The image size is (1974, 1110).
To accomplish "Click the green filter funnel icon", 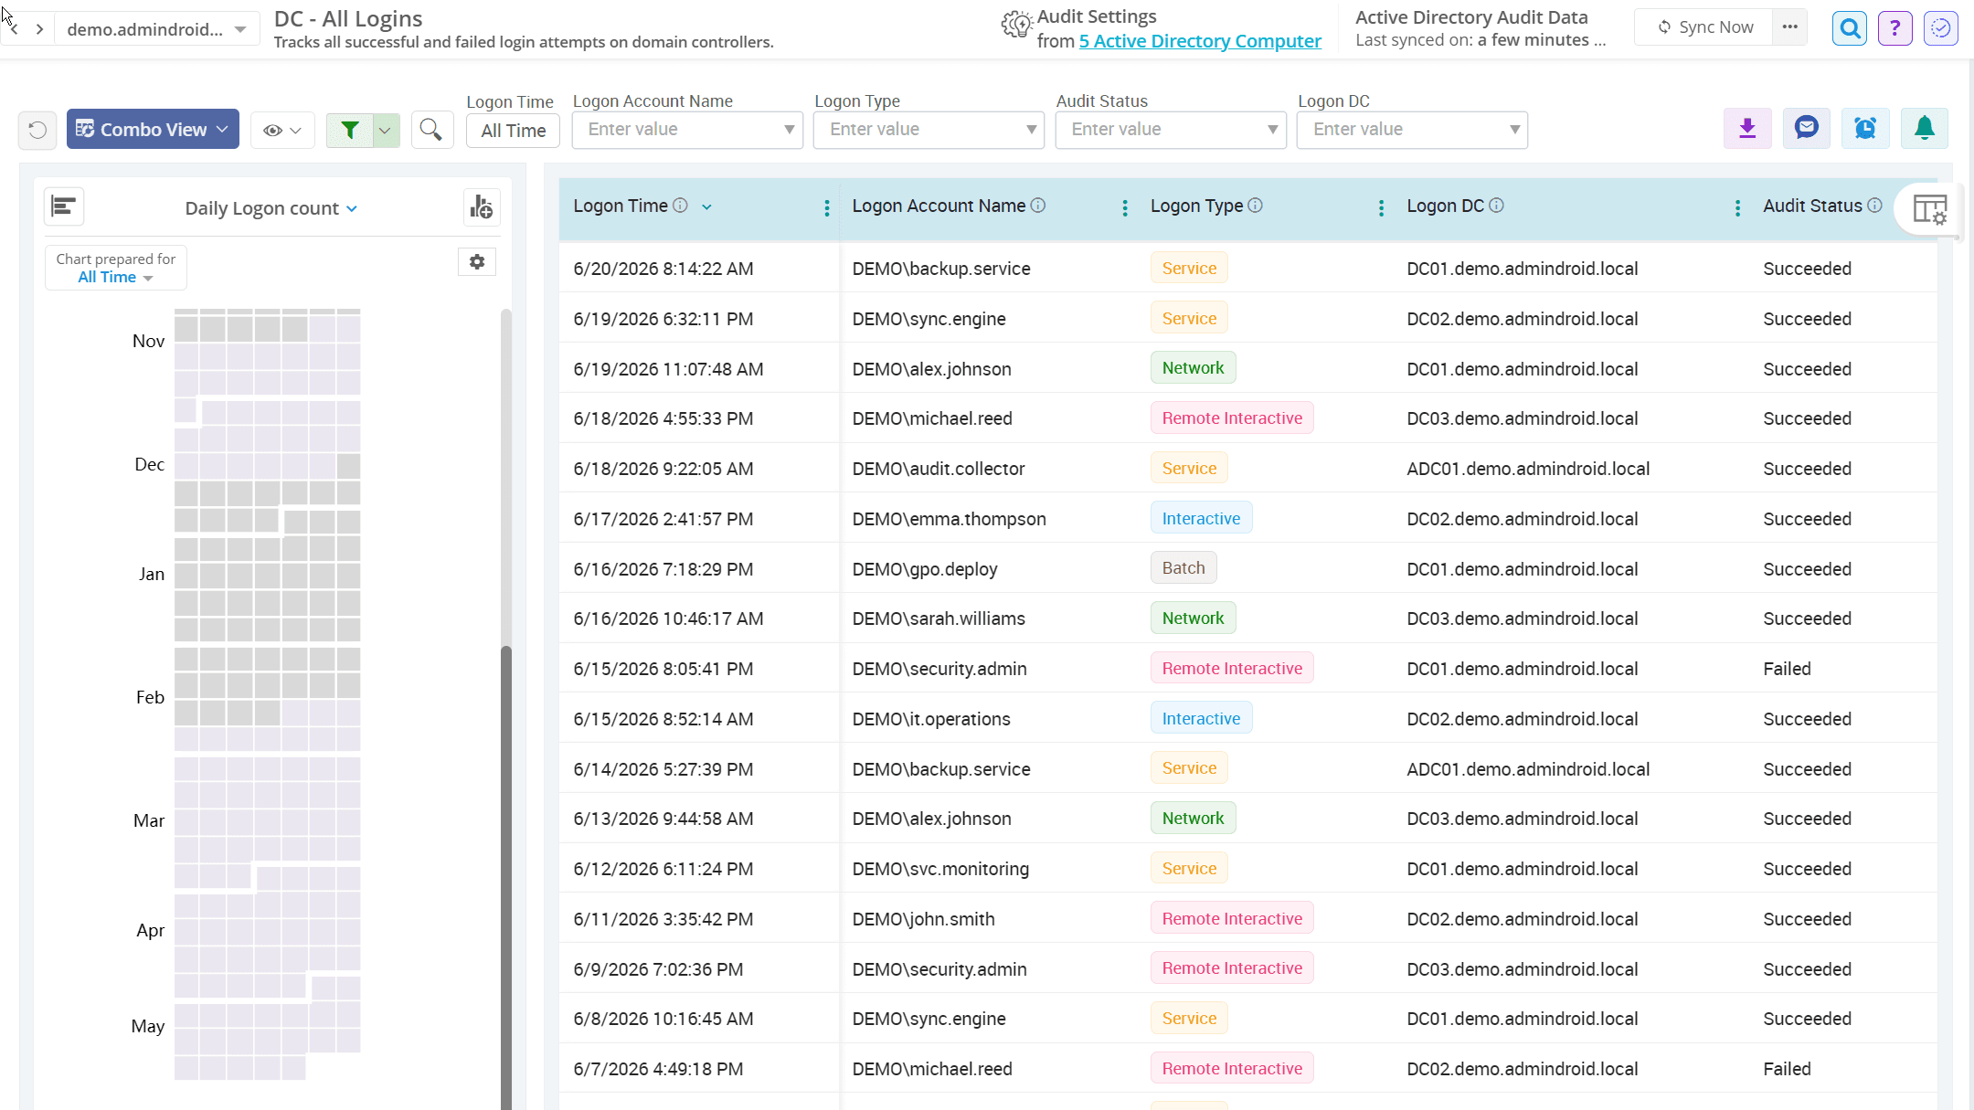I will click(x=349, y=131).
